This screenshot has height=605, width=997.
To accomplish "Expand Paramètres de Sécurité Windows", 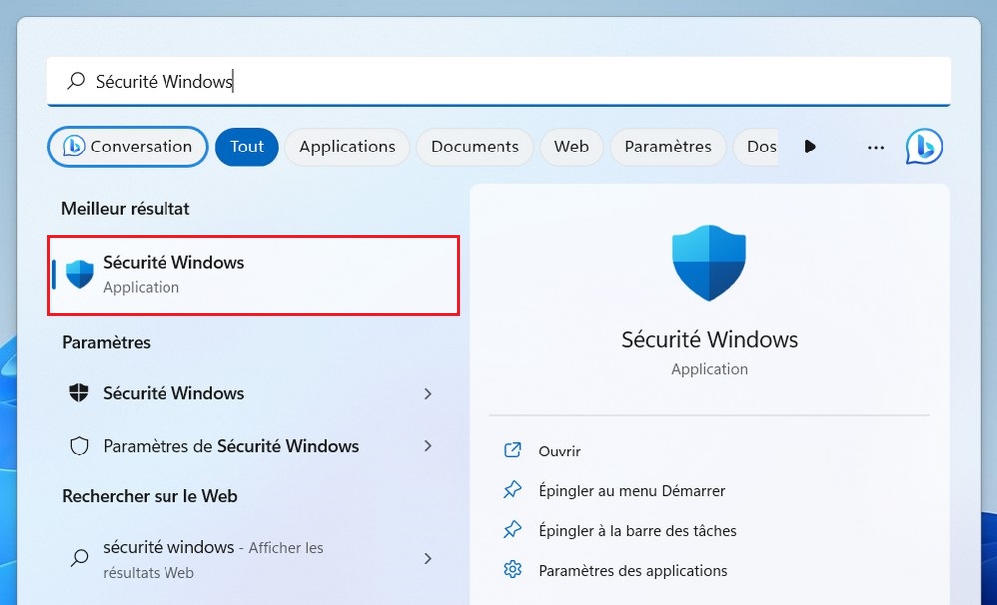I will 428,446.
